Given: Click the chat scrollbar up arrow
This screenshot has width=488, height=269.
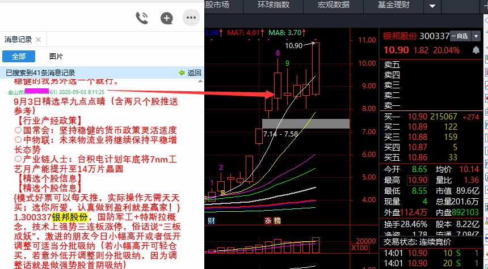Looking at the screenshot, I should tap(200, 82).
